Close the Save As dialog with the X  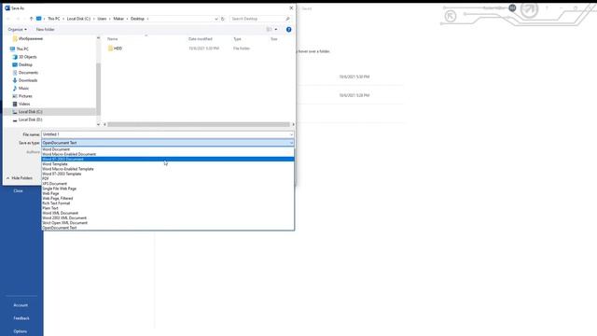[x=291, y=8]
